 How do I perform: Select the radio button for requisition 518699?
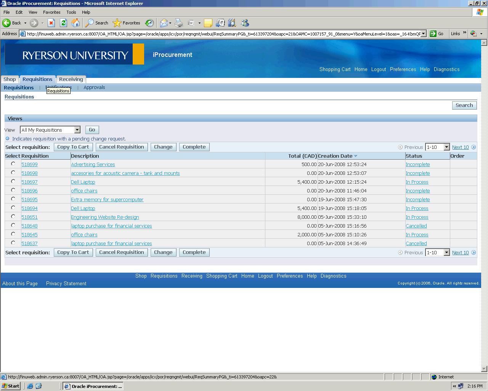pyautogui.click(x=13, y=164)
